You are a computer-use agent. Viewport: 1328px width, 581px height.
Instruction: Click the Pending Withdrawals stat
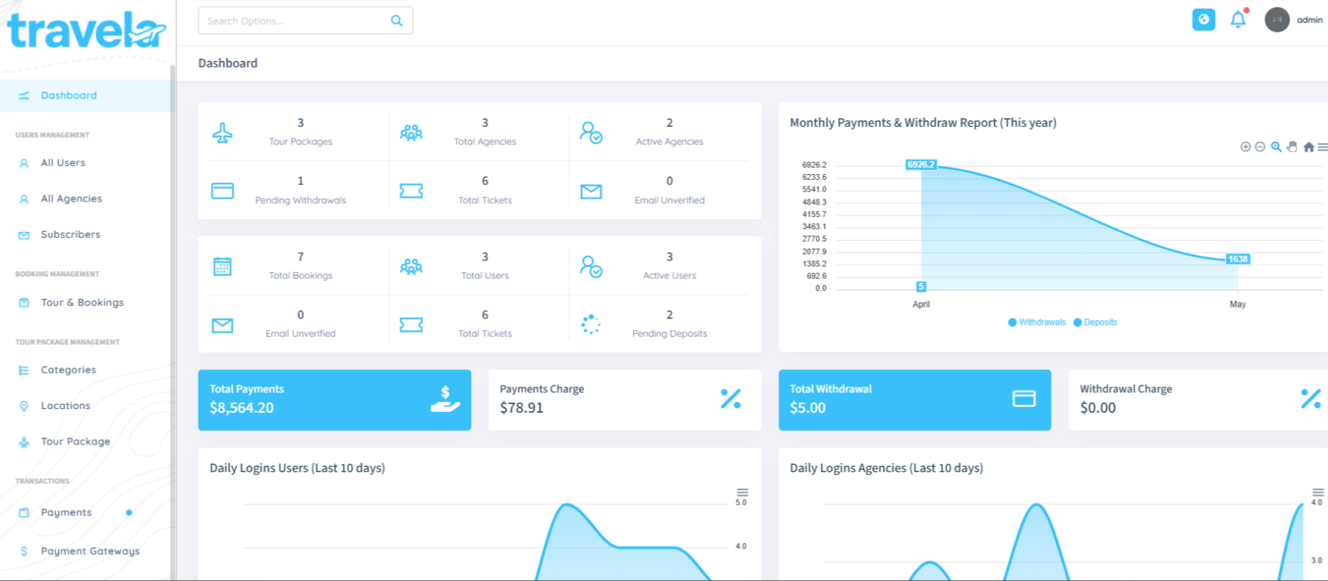pos(300,191)
